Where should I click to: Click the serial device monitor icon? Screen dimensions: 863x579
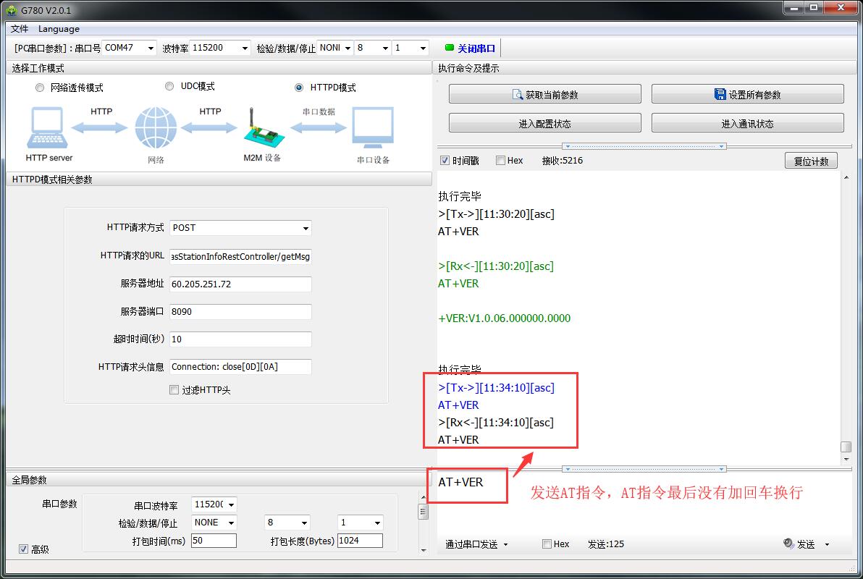(x=373, y=128)
